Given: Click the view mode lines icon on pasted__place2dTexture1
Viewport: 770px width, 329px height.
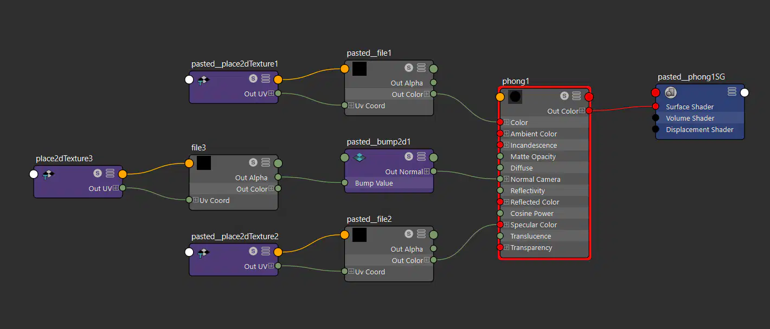Looking at the screenshot, I should [266, 78].
